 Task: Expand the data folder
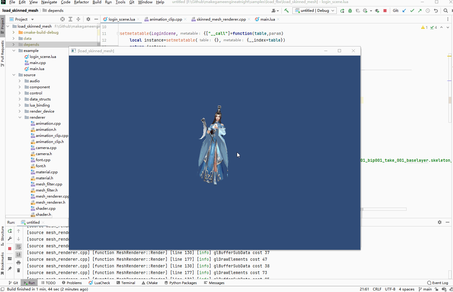click(x=14, y=39)
